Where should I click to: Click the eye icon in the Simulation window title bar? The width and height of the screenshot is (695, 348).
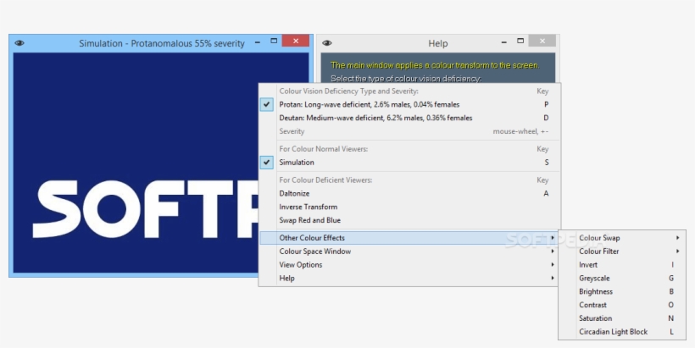(x=19, y=43)
